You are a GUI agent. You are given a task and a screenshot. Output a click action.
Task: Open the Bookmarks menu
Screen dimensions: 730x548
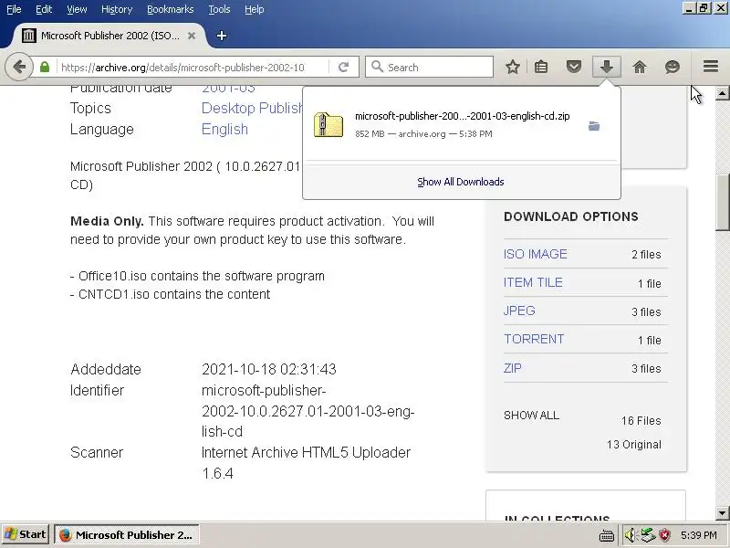(x=171, y=9)
